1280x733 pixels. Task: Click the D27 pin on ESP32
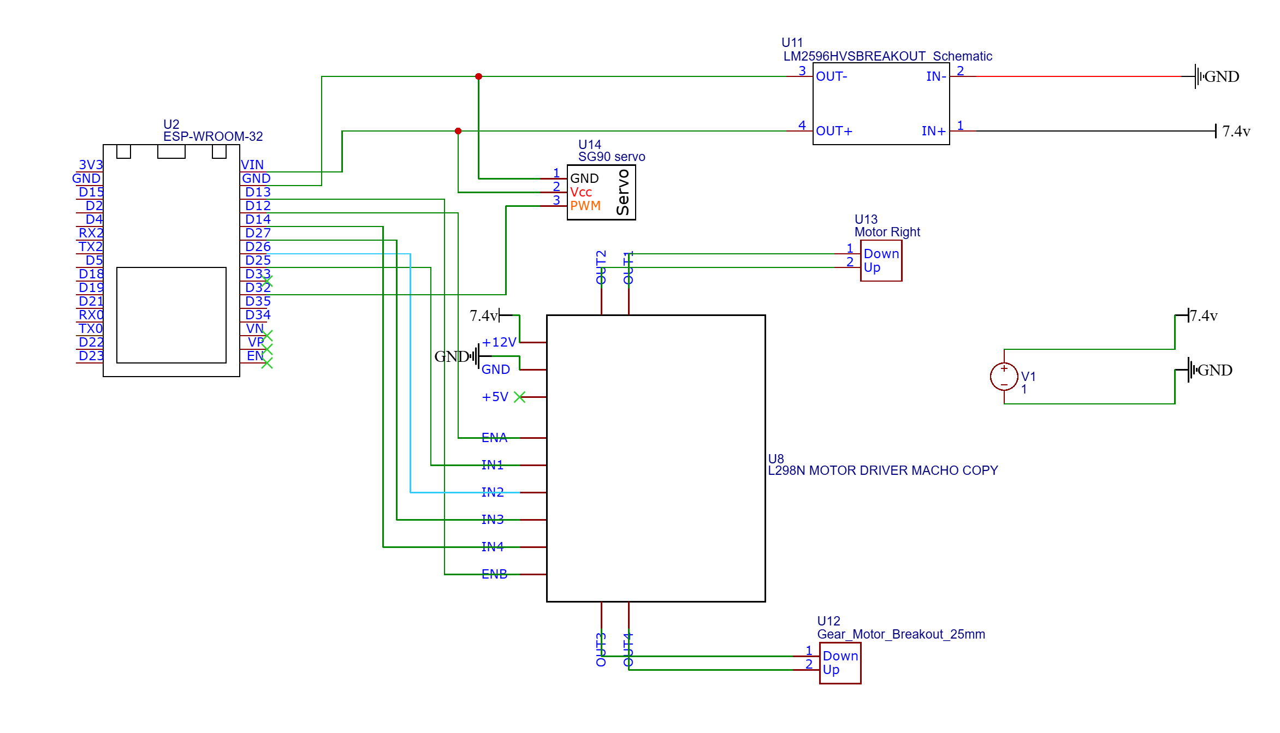pyautogui.click(x=258, y=233)
